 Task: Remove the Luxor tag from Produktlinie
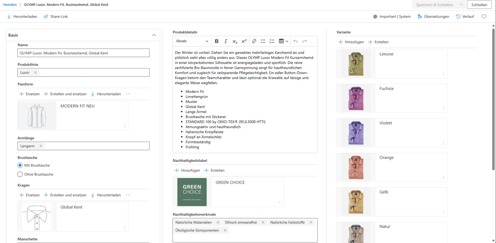[x=36, y=72]
